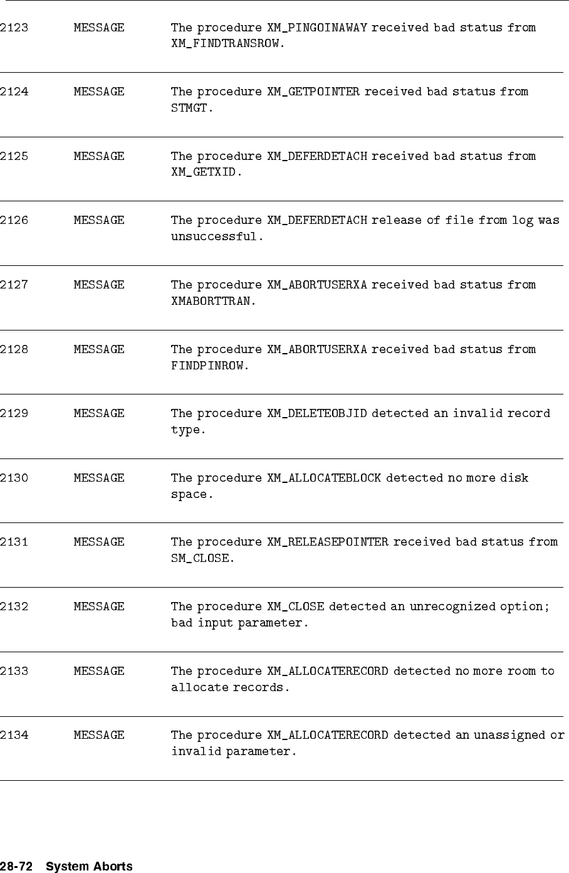This screenshot has height=873, width=569.
Task: Click error number 2123
Action: point(14,28)
